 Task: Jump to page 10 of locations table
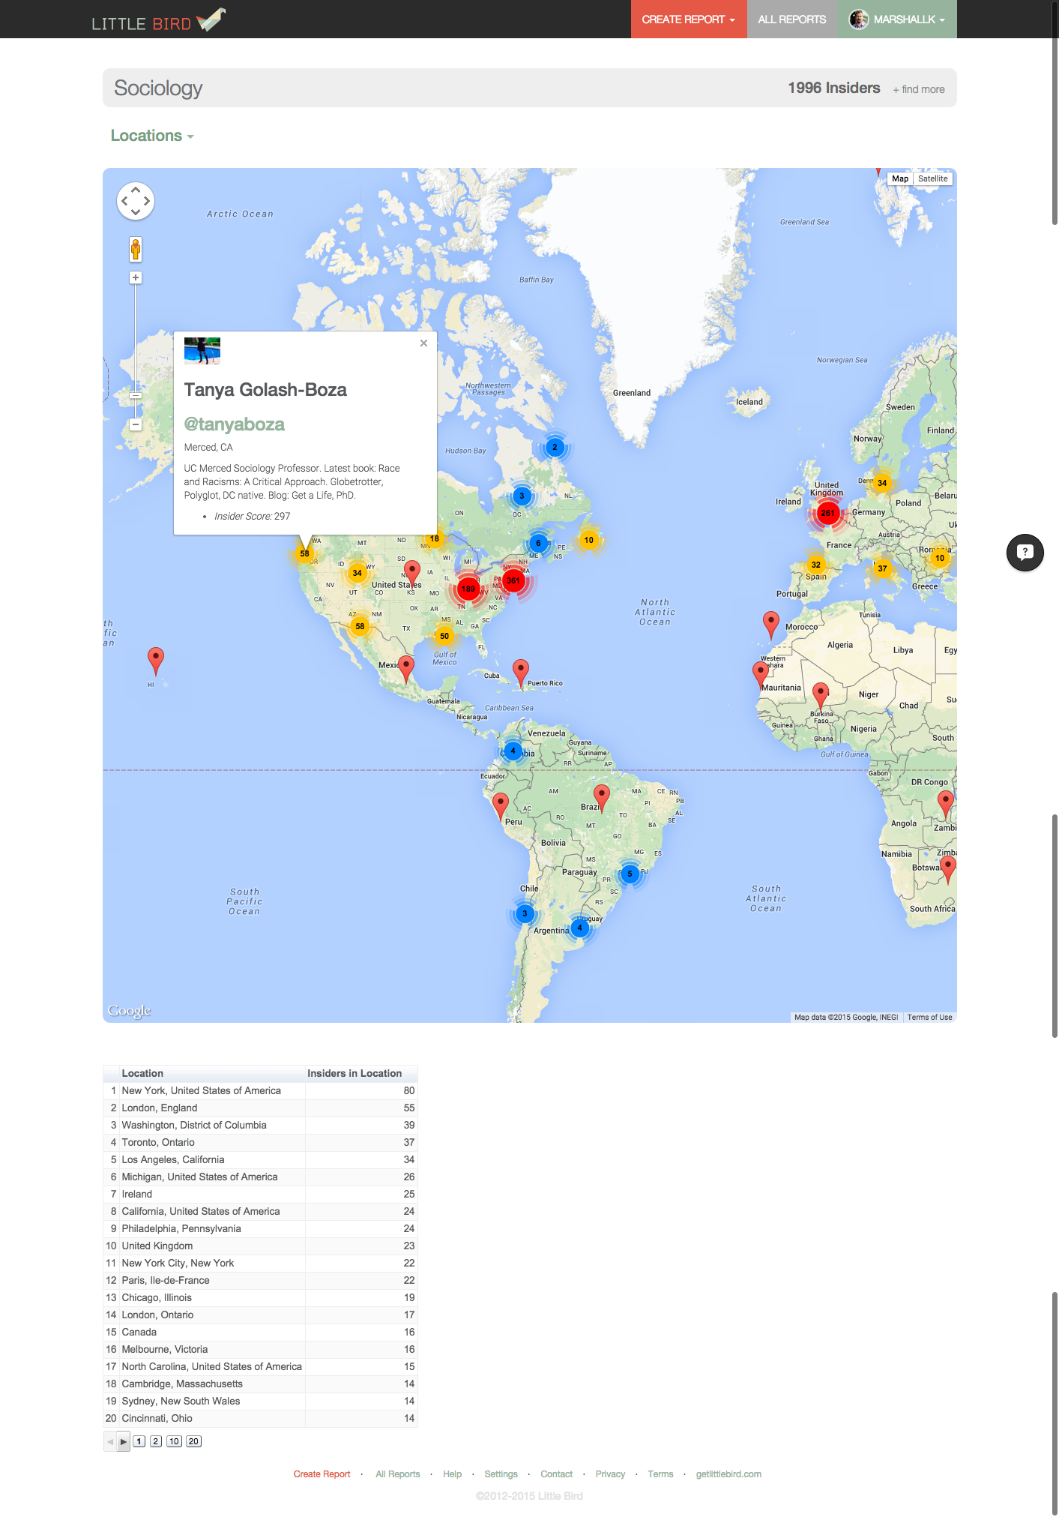(x=174, y=1441)
